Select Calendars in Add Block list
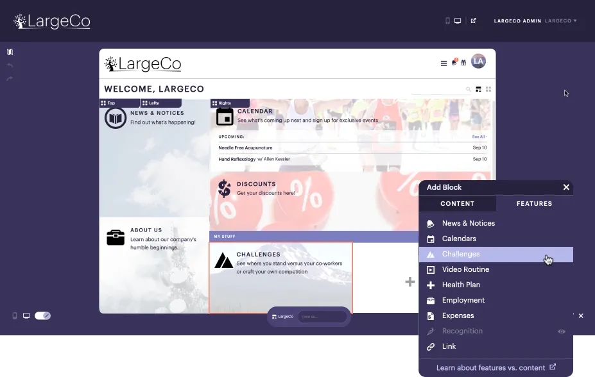This screenshot has height=377, width=595. click(496, 239)
